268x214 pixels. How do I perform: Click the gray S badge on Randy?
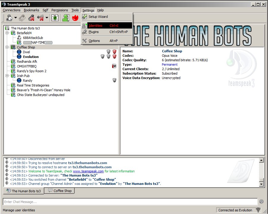pyautogui.click(x=115, y=80)
